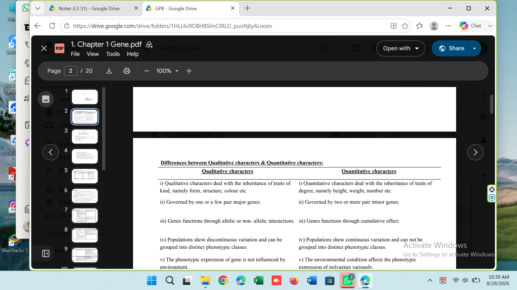This screenshot has width=517, height=290.
Task: Select page 5 thumbnail
Action: [85, 176]
